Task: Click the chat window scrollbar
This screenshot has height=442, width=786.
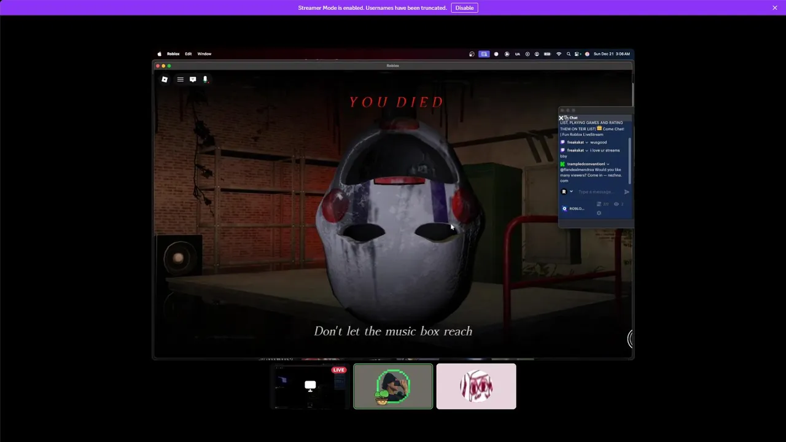Action: pos(630,161)
